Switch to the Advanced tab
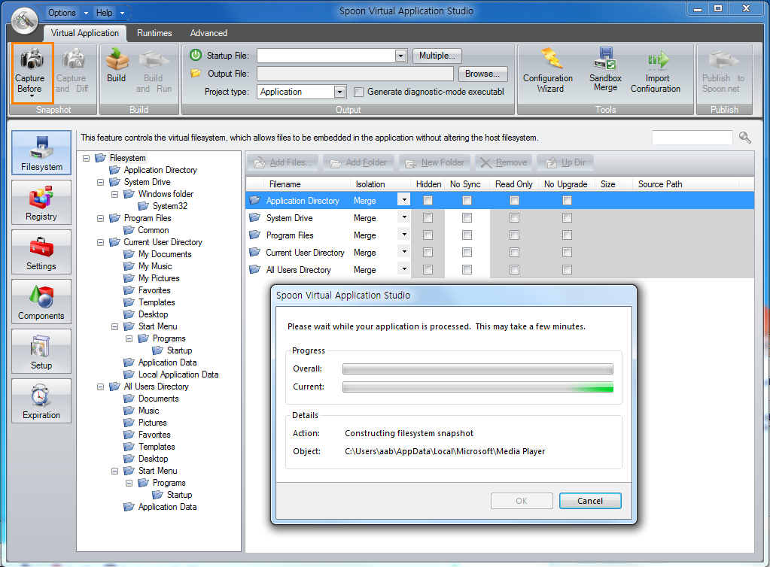 [208, 33]
